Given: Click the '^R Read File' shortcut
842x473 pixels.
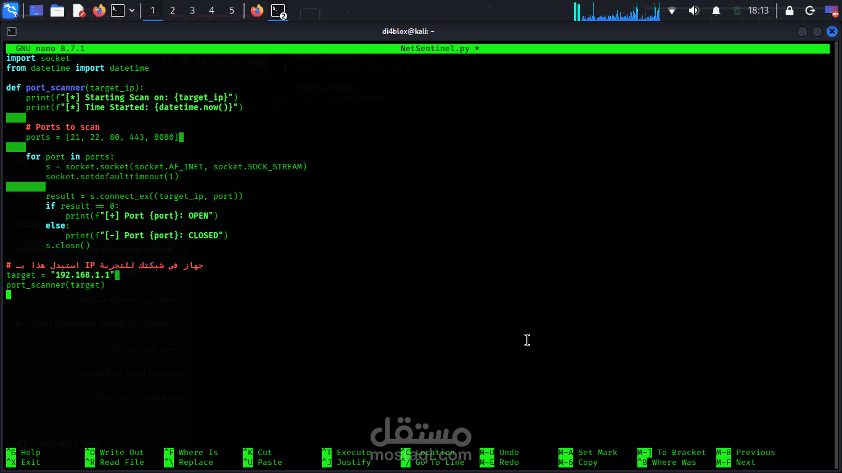Looking at the screenshot, I should pyautogui.click(x=115, y=462).
